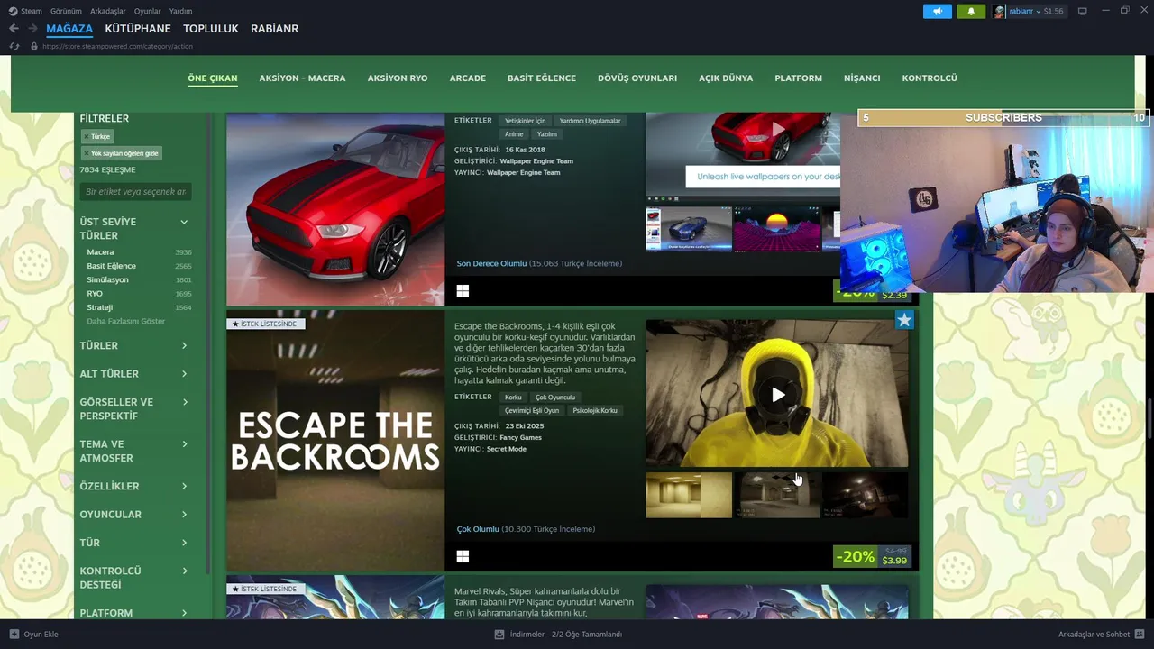The height and width of the screenshot is (649, 1154).
Task: Select yellow room screenshot thumbnail
Action: (x=689, y=495)
